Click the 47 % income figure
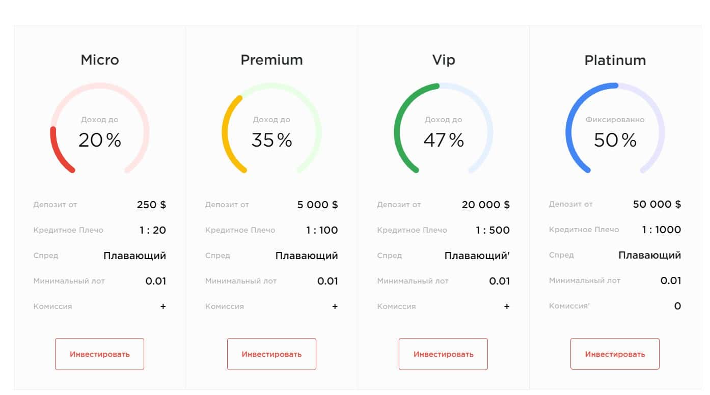Image resolution: width=710 pixels, height=395 pixels. click(443, 140)
